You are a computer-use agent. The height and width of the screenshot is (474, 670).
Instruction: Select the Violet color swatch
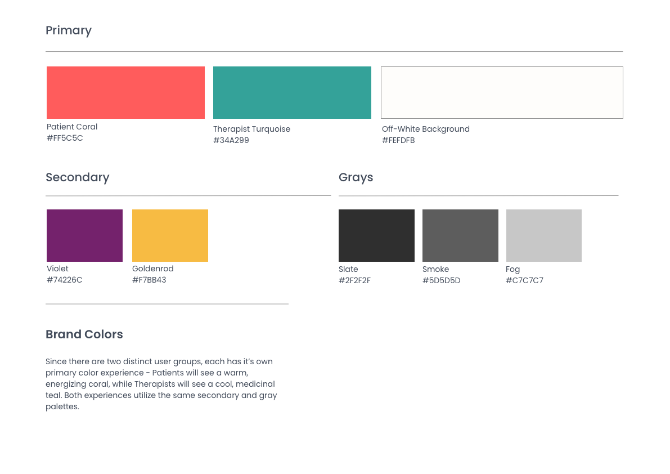pos(84,235)
